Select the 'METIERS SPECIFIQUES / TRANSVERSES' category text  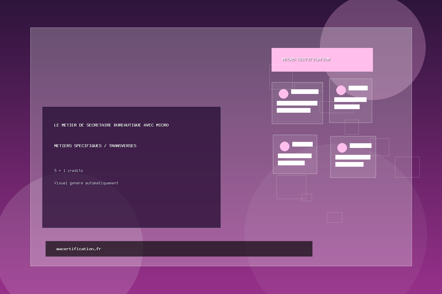click(95, 146)
